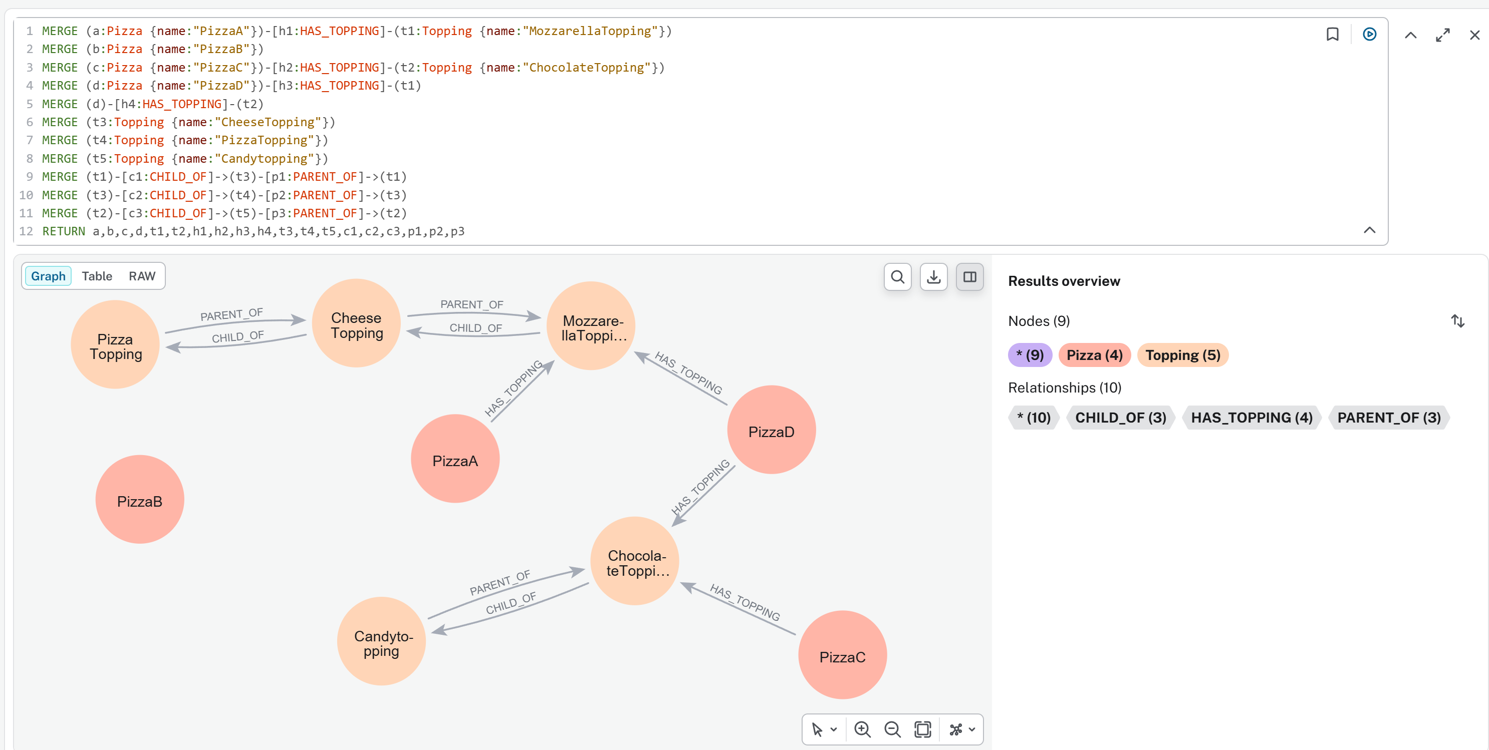This screenshot has height=750, width=1489.
Task: Select the MozzarellaTopping node
Action: (591, 325)
